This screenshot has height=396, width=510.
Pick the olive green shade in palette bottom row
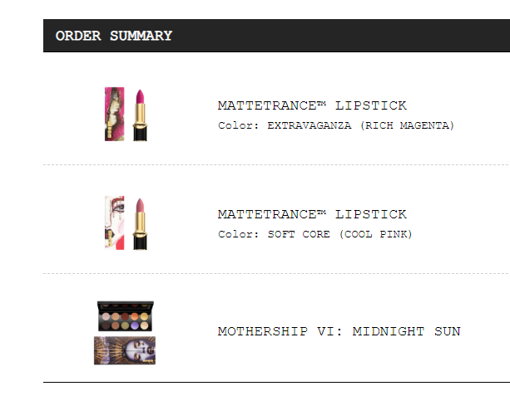tap(125, 325)
